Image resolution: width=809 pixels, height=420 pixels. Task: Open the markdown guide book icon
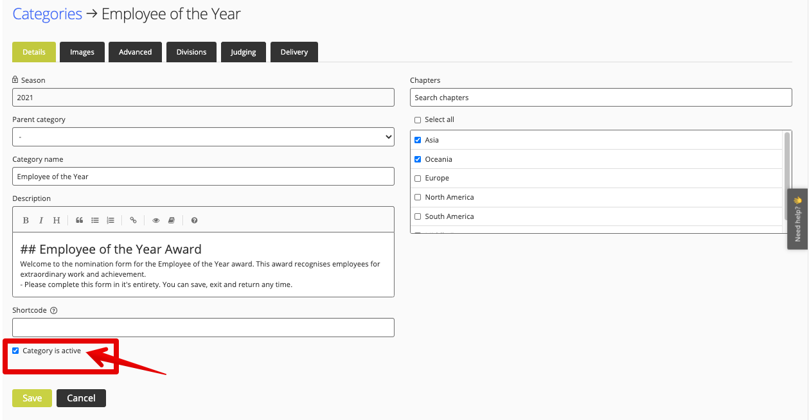[171, 220]
